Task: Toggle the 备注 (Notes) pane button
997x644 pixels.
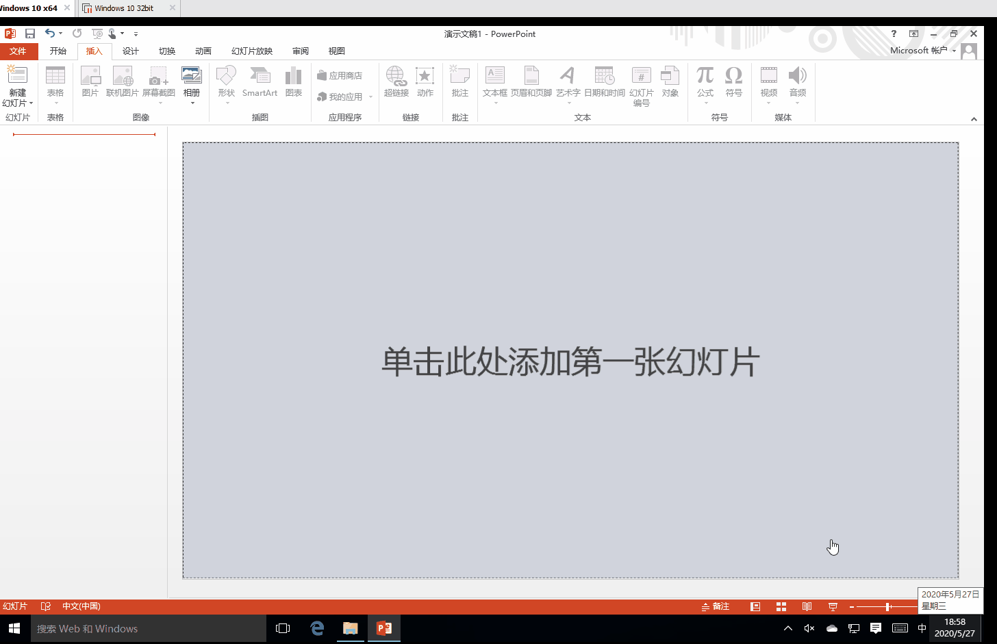Action: [x=716, y=606]
